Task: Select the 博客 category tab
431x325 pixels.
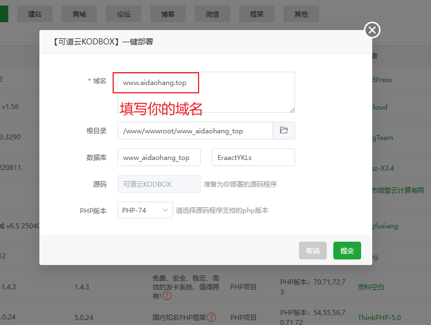Action: pyautogui.click(x=168, y=14)
